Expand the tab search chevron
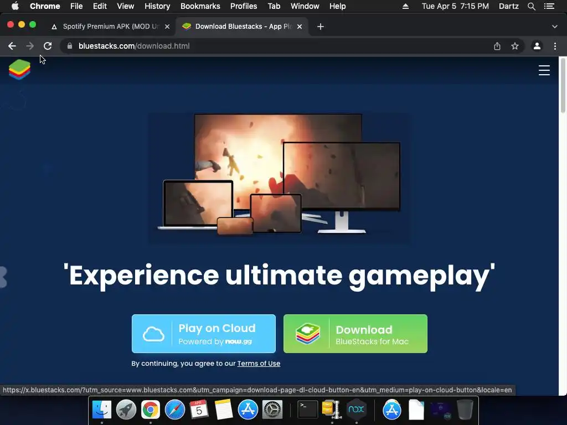The width and height of the screenshot is (567, 425). [555, 27]
